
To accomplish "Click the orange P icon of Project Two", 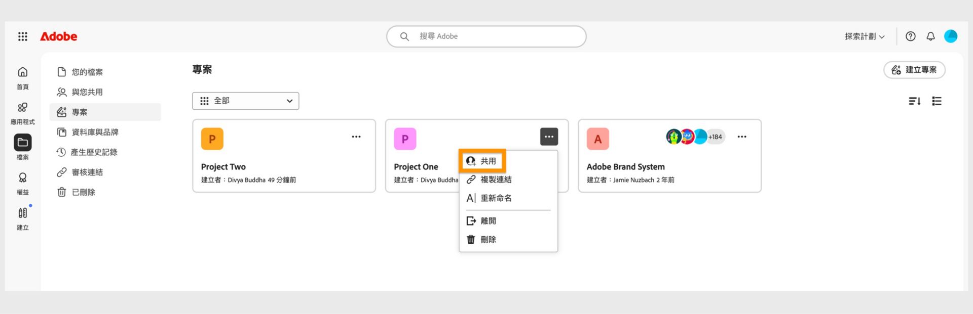I will click(x=212, y=139).
